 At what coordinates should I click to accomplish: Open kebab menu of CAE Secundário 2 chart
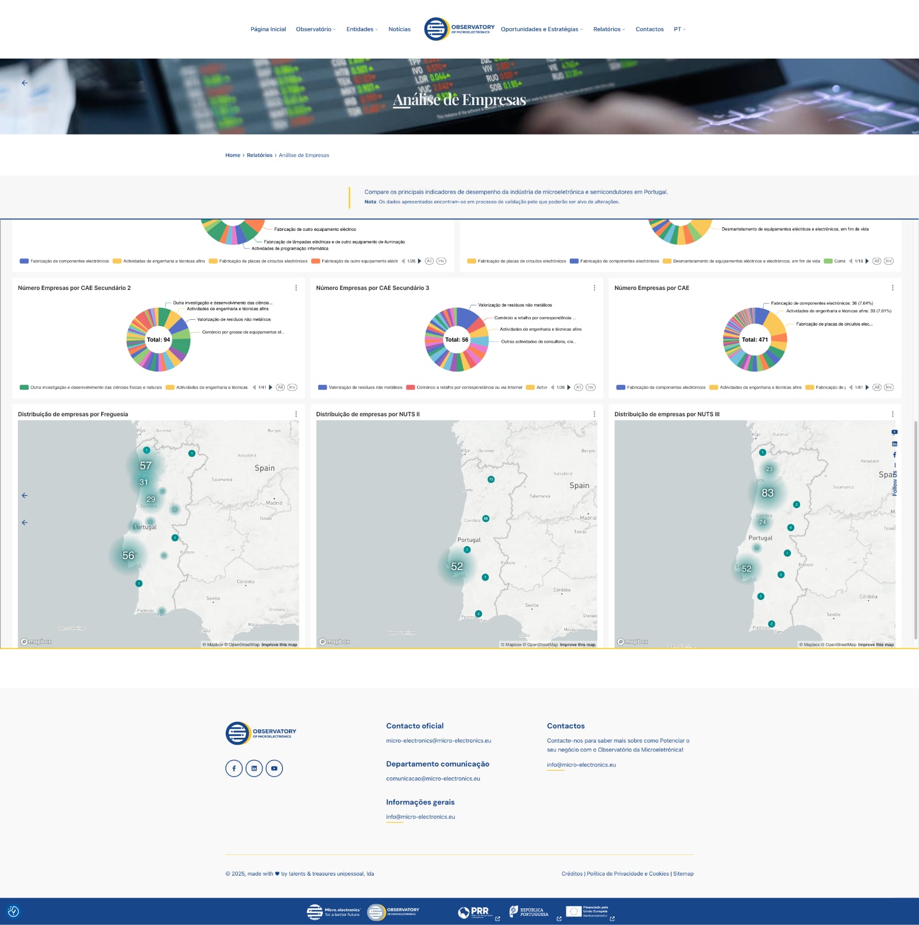(x=296, y=288)
